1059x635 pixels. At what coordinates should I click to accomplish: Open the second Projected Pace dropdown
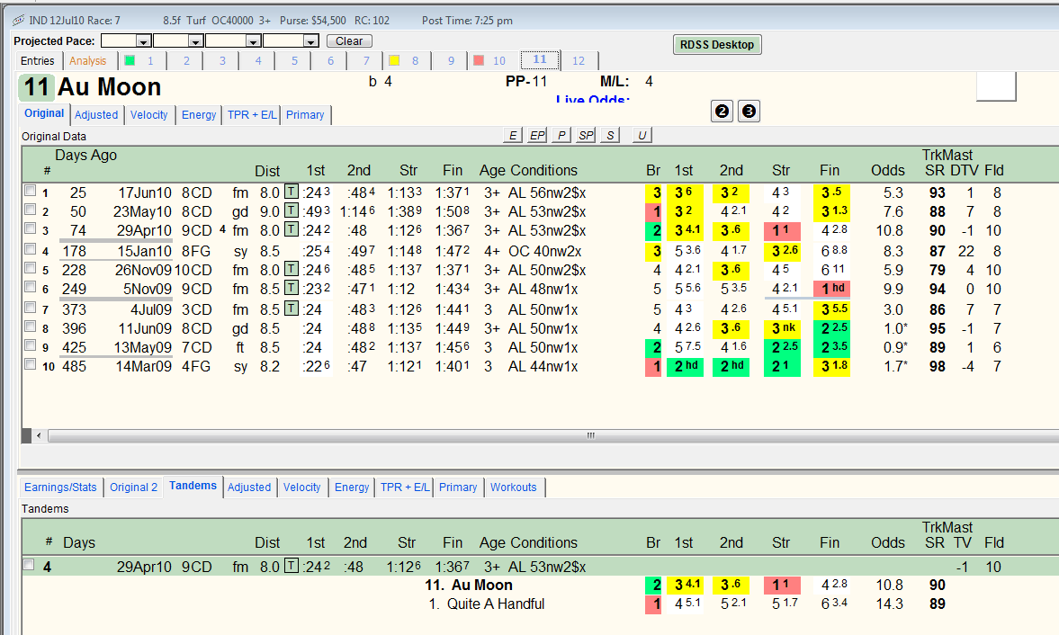point(195,41)
